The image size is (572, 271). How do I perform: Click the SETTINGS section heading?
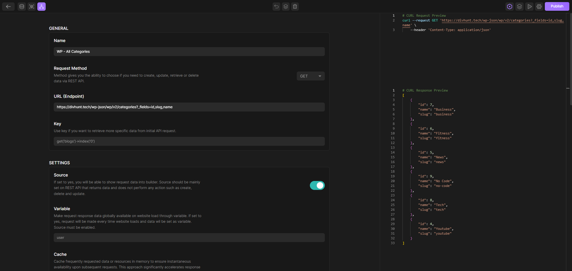tap(59, 163)
